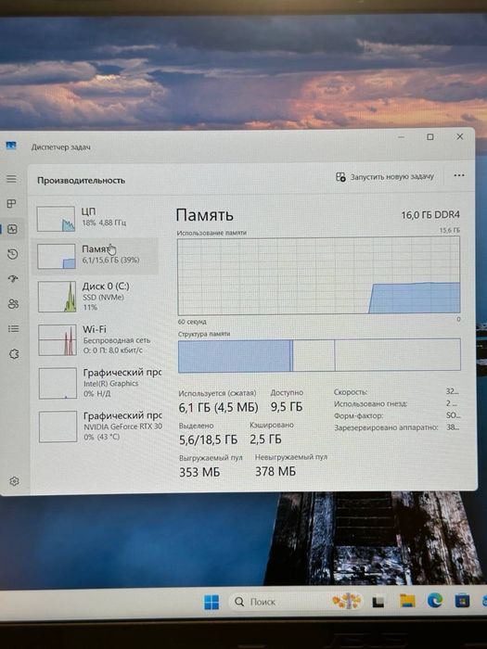The width and height of the screenshot is (487, 649).
Task: Select Диск 0 (C:) item
Action: (97, 297)
